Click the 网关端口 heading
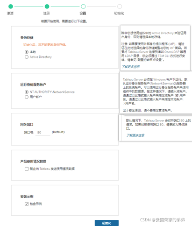Screen dimensions: 192x226 click(27, 125)
